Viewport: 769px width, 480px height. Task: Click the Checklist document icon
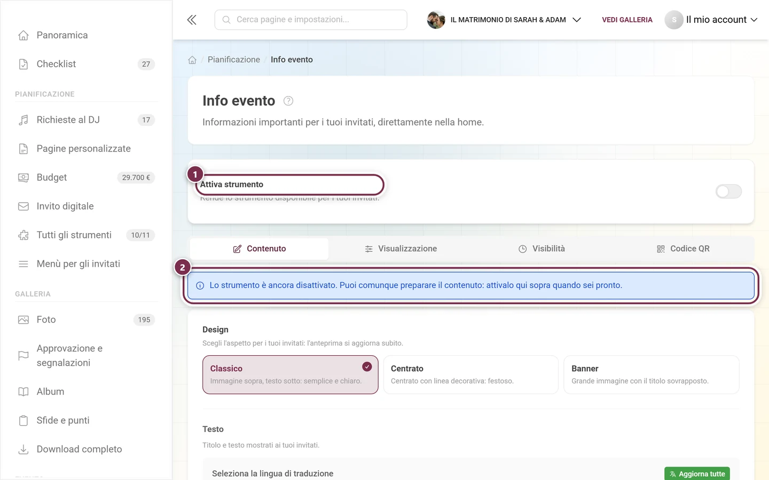23,64
